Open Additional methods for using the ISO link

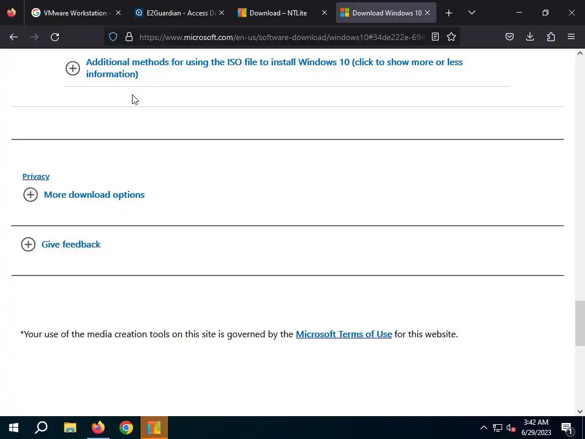[x=274, y=68]
